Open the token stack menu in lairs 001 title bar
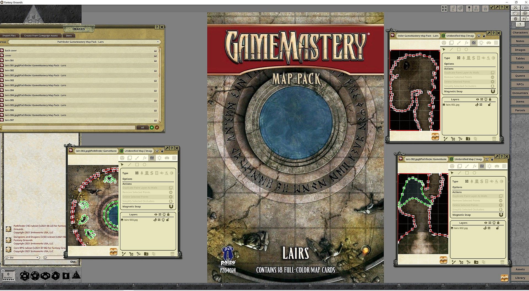Screen dimensions: 529x291 pyautogui.click(x=479, y=36)
